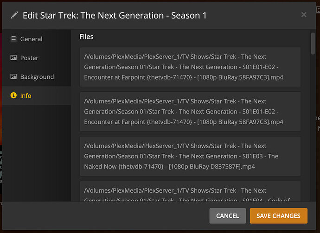
Task: Open the Poster tab
Action: tap(29, 58)
